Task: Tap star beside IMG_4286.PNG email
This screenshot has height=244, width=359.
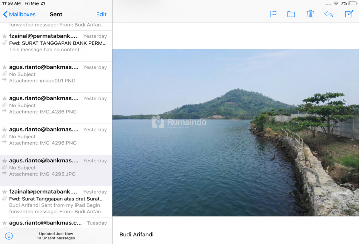Action: pyautogui.click(x=5, y=99)
